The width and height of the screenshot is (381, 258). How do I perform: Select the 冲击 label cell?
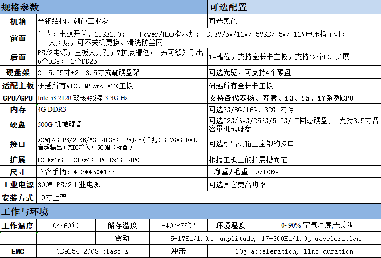[x=178, y=251]
